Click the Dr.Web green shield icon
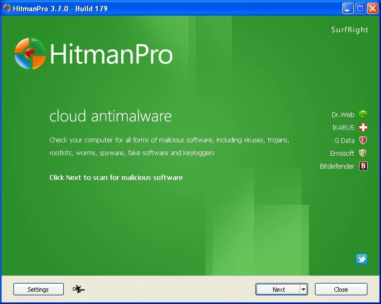 coord(363,114)
